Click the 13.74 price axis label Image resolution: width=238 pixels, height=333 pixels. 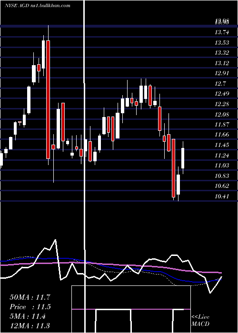pyautogui.click(x=222, y=32)
